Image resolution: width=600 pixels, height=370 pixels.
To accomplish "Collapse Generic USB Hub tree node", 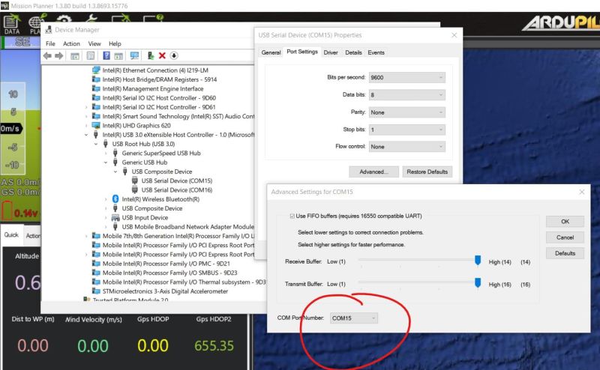I will [106, 163].
